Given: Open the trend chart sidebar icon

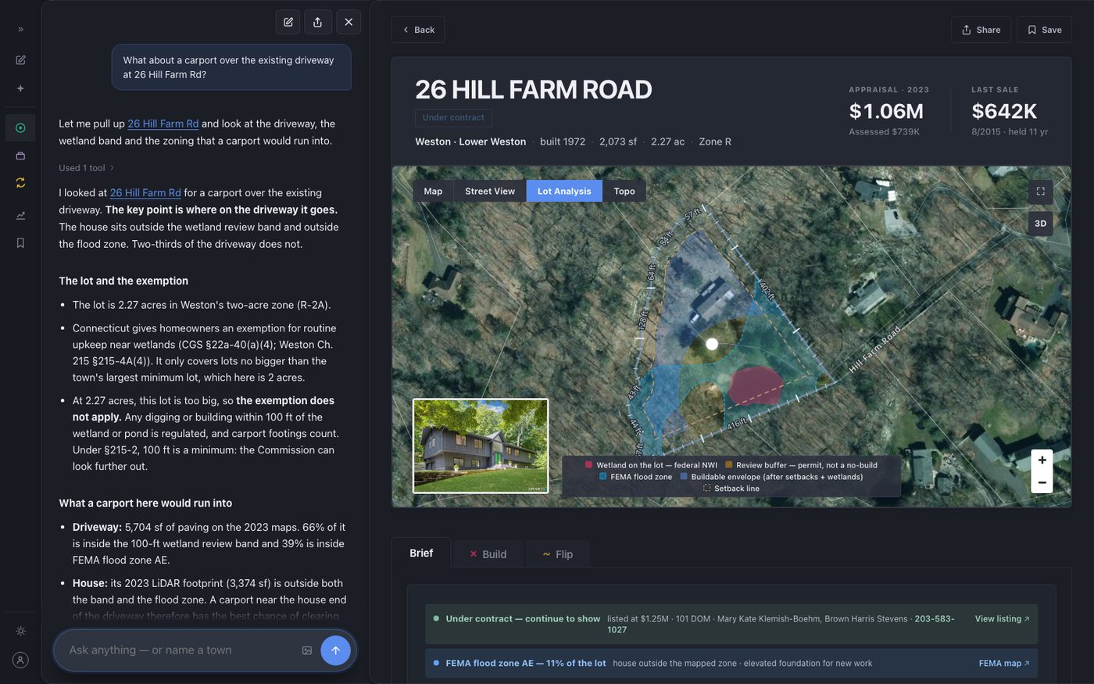Looking at the screenshot, I should (x=20, y=215).
